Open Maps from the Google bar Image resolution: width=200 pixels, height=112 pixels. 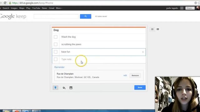pos(22,8)
